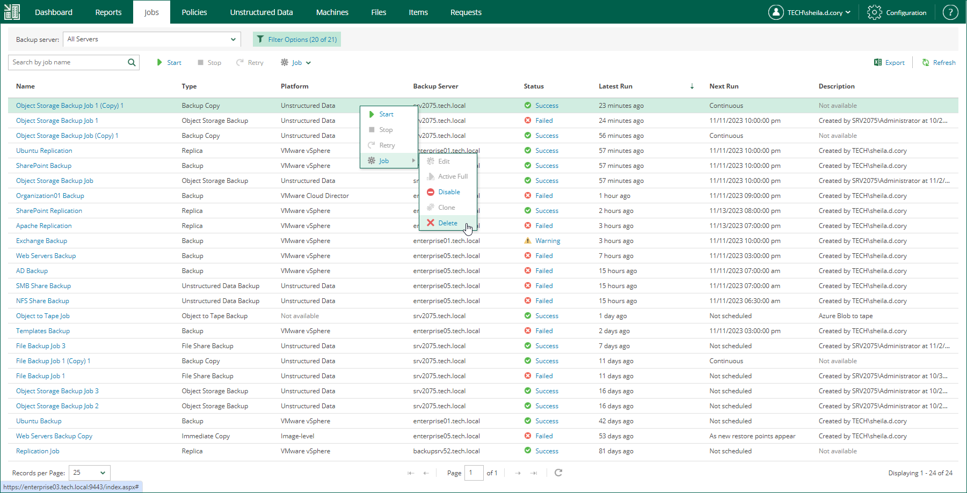Open the Backup server dropdown

coord(152,39)
